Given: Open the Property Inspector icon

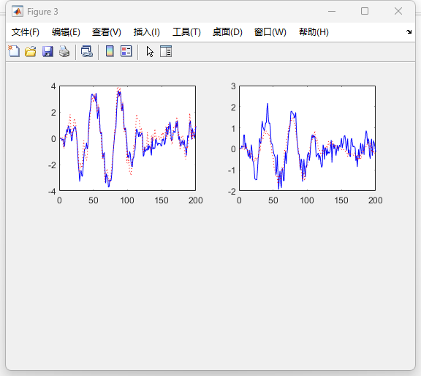Looking at the screenshot, I should (x=166, y=51).
